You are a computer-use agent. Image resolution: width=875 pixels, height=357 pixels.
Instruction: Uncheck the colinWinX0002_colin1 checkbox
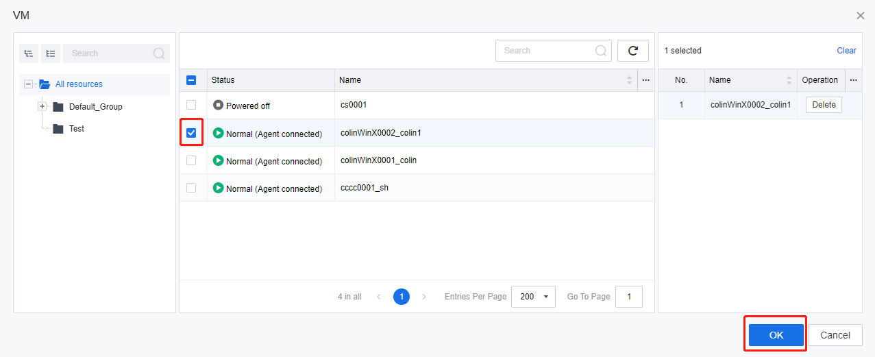[x=191, y=133]
